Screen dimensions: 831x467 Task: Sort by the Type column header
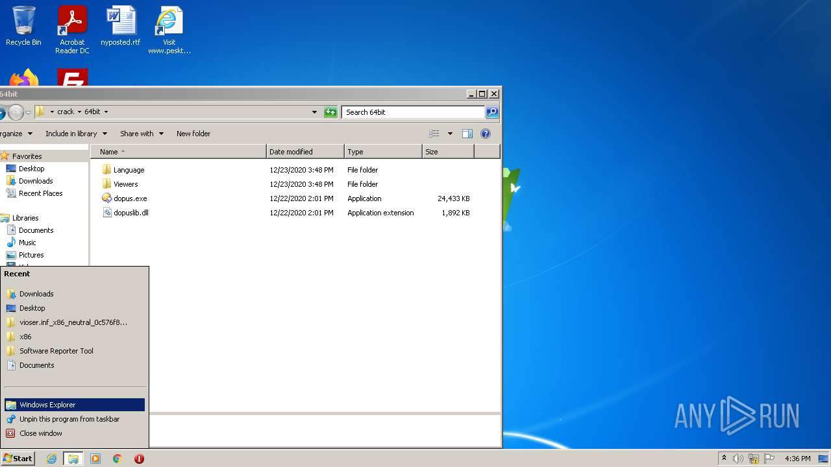pos(383,152)
